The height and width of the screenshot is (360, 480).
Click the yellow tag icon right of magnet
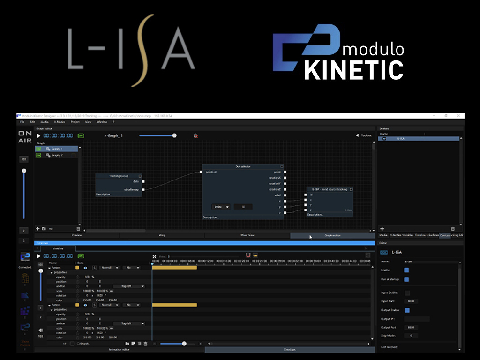click(x=255, y=255)
